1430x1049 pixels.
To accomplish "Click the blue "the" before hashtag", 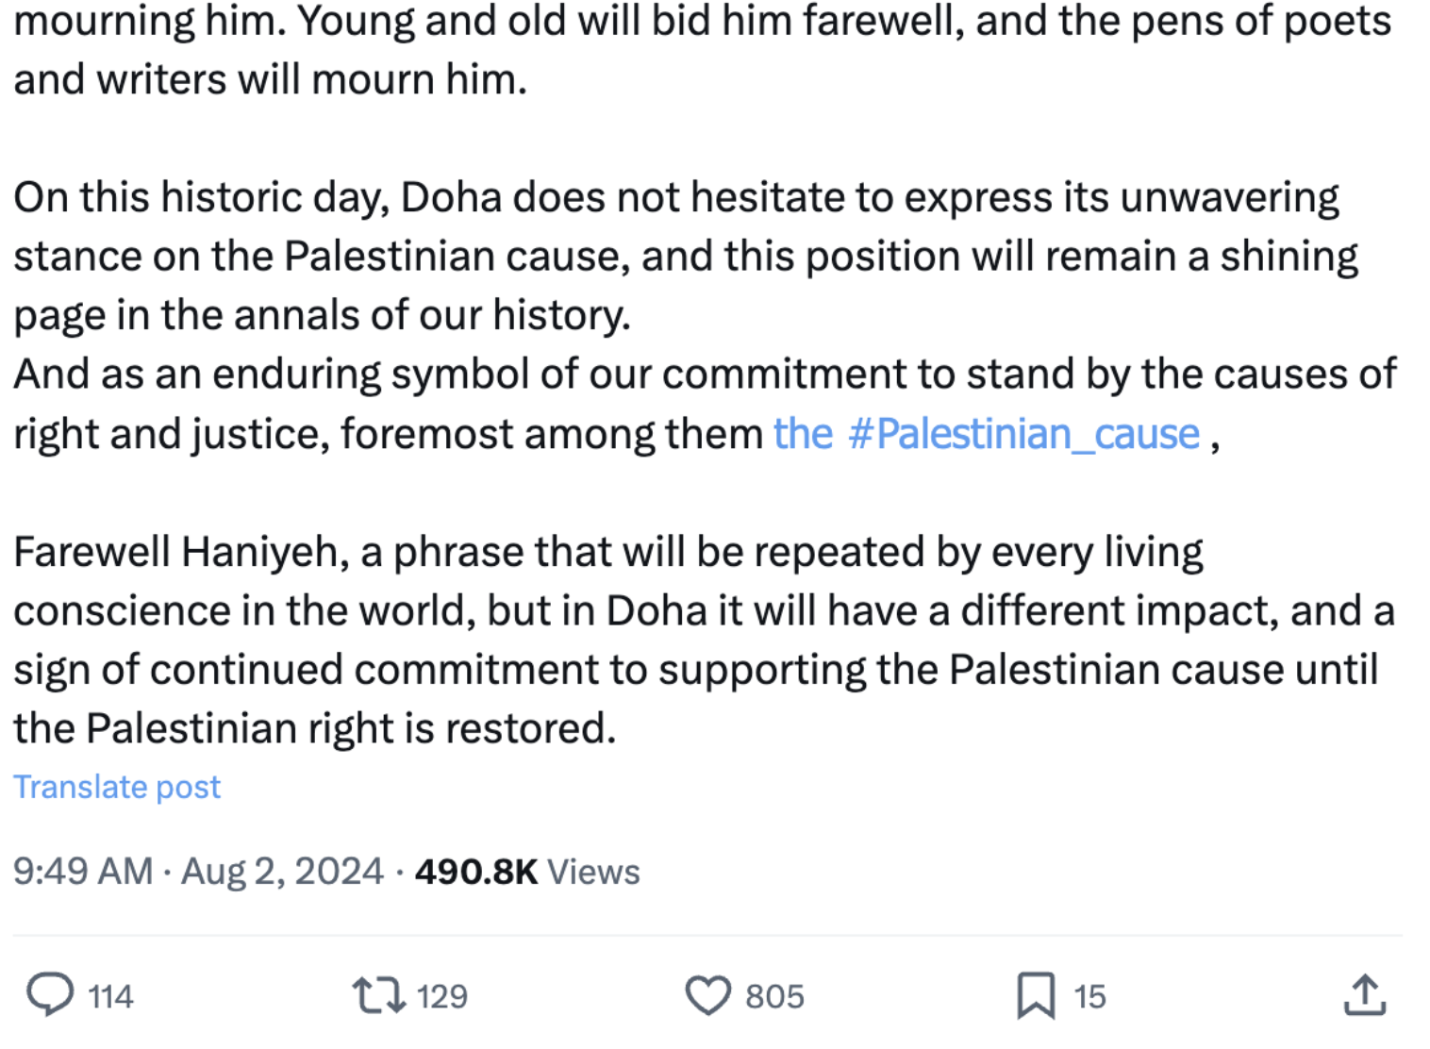I will (803, 434).
